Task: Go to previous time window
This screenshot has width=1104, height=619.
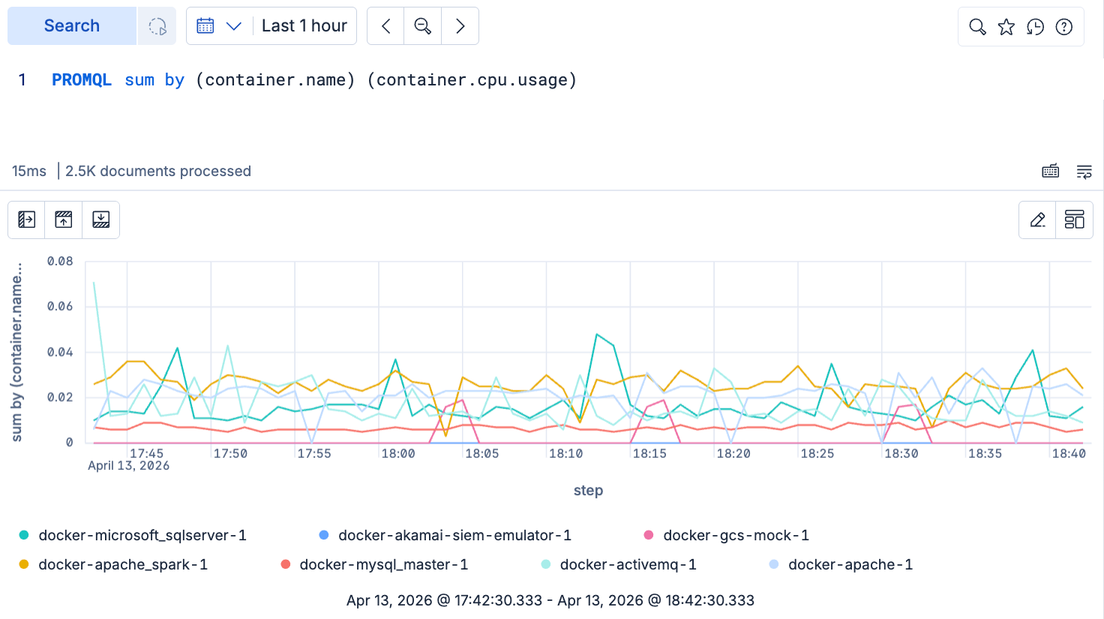Action: click(385, 26)
